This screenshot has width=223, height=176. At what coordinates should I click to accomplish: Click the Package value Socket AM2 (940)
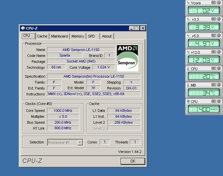pyautogui.click(x=81, y=62)
